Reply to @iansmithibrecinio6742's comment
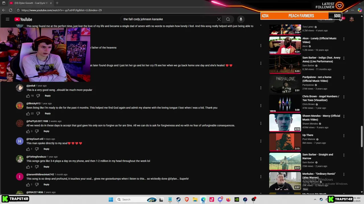Image resolution: width=364 pixels, height=204 pixels. tap(46, 185)
